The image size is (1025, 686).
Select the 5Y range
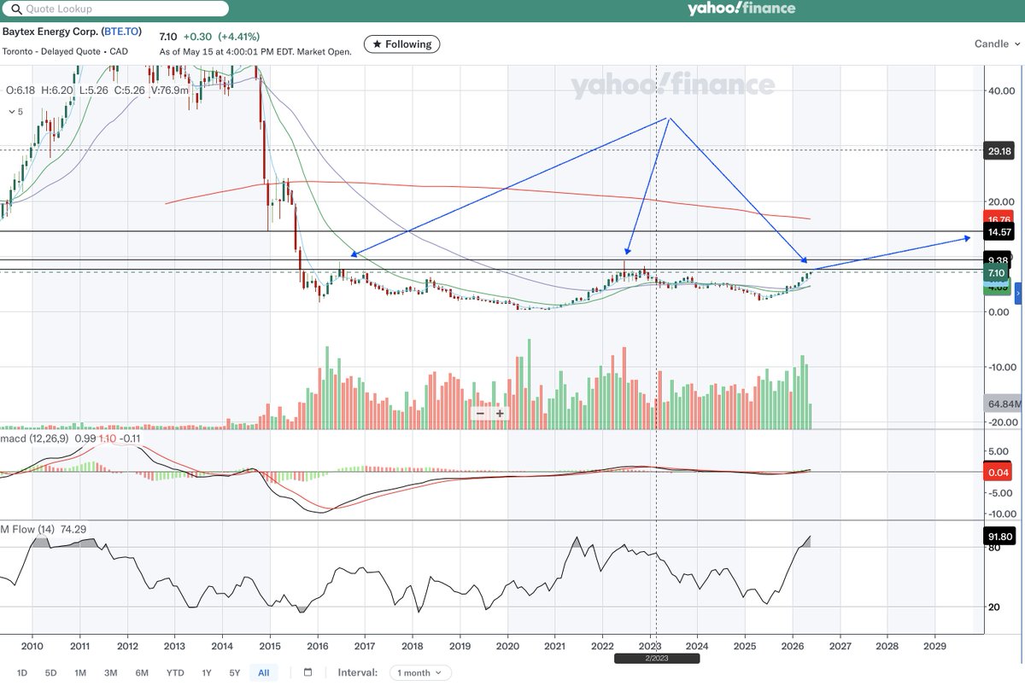[x=234, y=672]
